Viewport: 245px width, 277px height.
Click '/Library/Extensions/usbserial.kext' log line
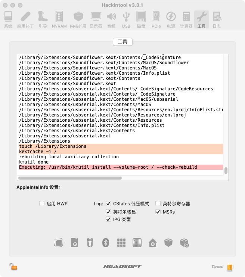coord(65,136)
